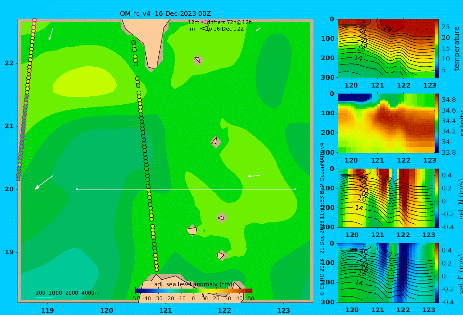Click the white arrow east of 122E near 20N
Viewport: 463px width, 315px height.
(x=254, y=176)
